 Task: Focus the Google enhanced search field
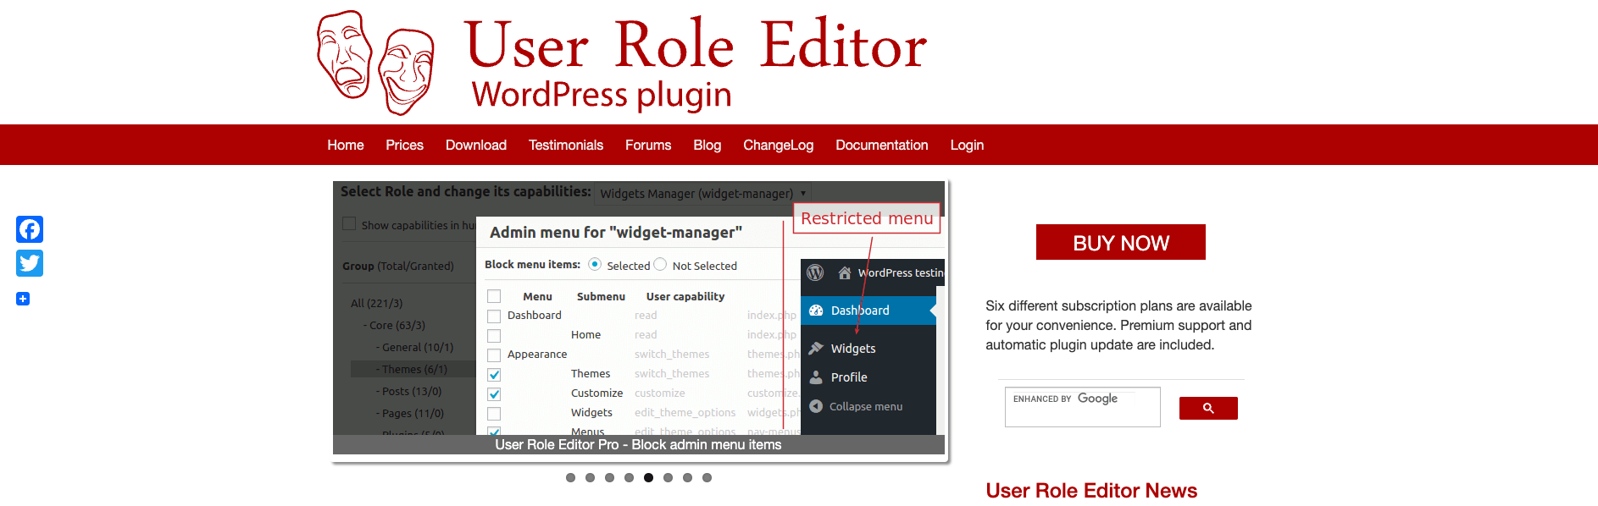(x=1083, y=407)
